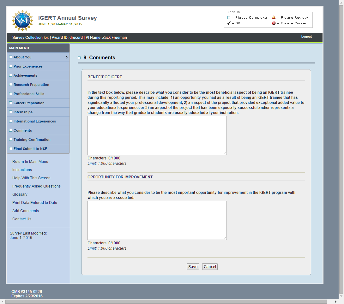Open Frequently Asked Questions link

pyautogui.click(x=36, y=186)
